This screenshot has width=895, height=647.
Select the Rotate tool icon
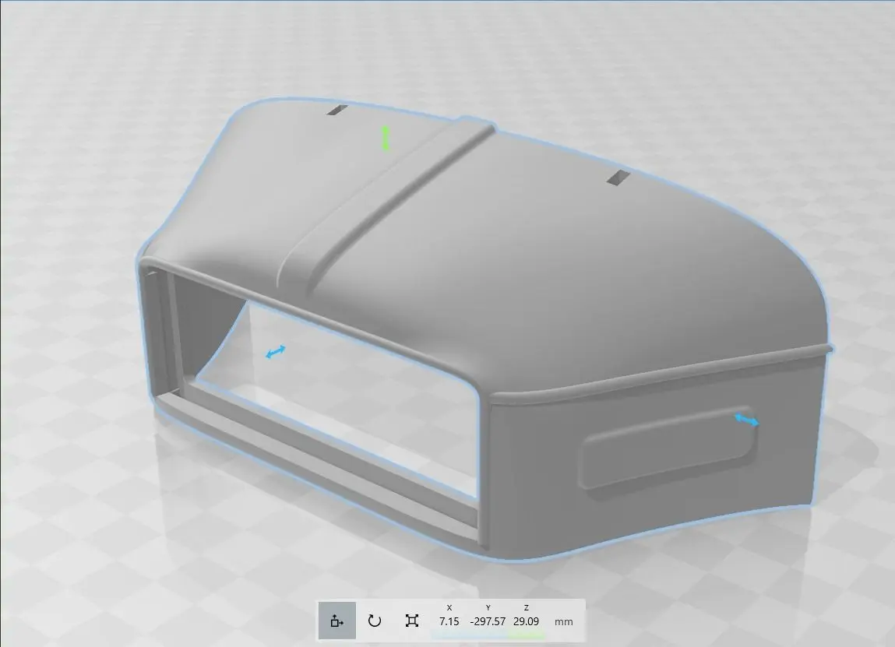click(375, 621)
